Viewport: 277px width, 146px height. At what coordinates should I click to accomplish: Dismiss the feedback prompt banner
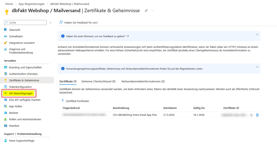(x=257, y=35)
